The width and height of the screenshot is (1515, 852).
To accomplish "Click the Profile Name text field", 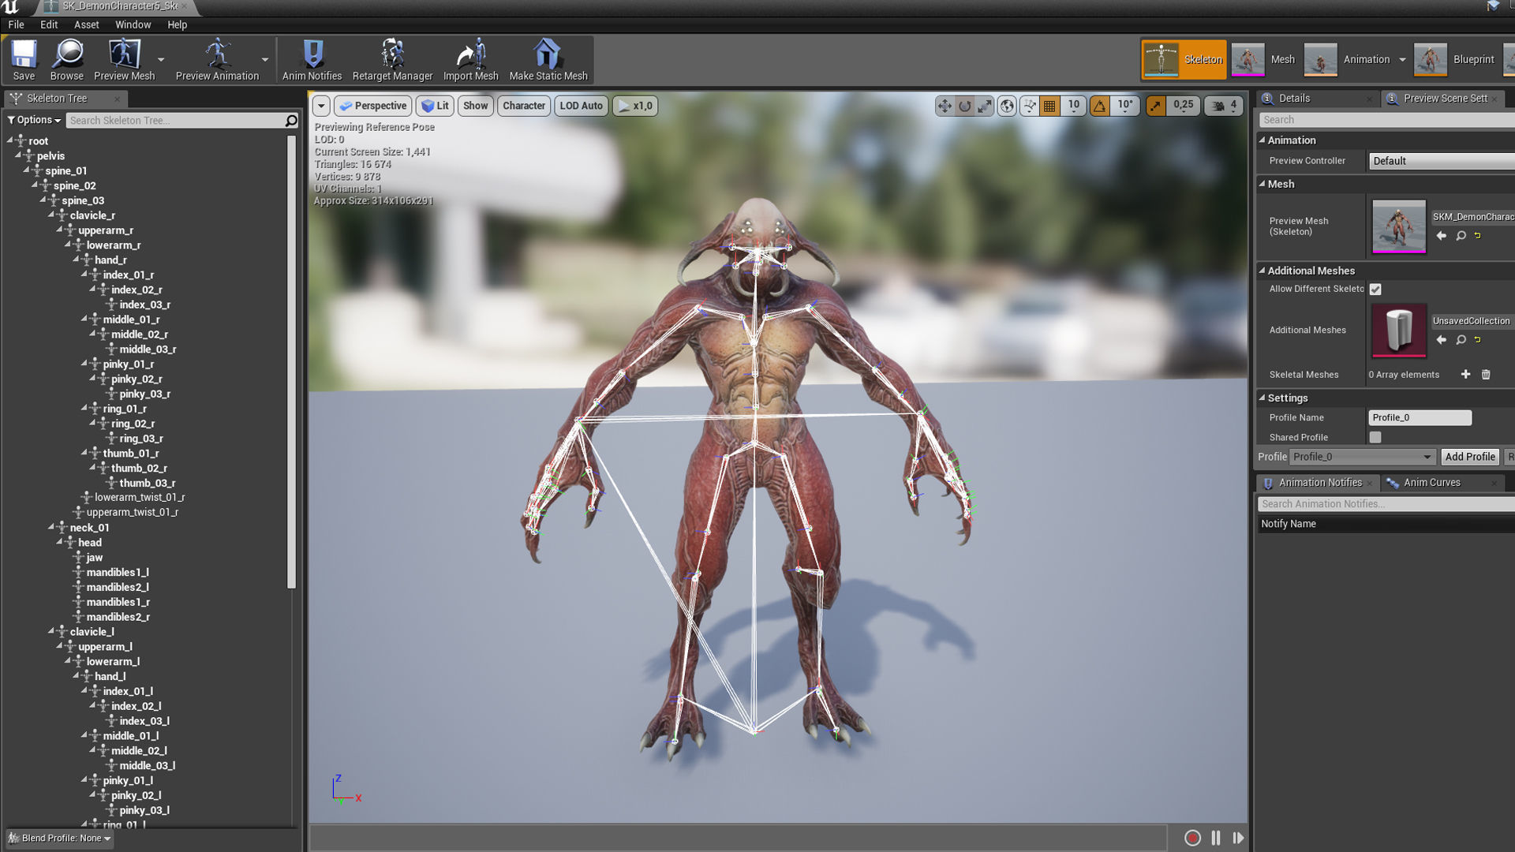I will pos(1420,418).
